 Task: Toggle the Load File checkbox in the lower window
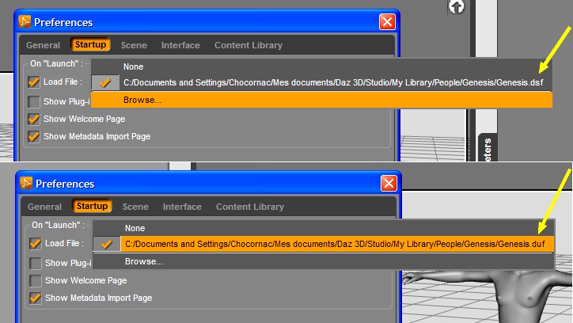point(35,243)
